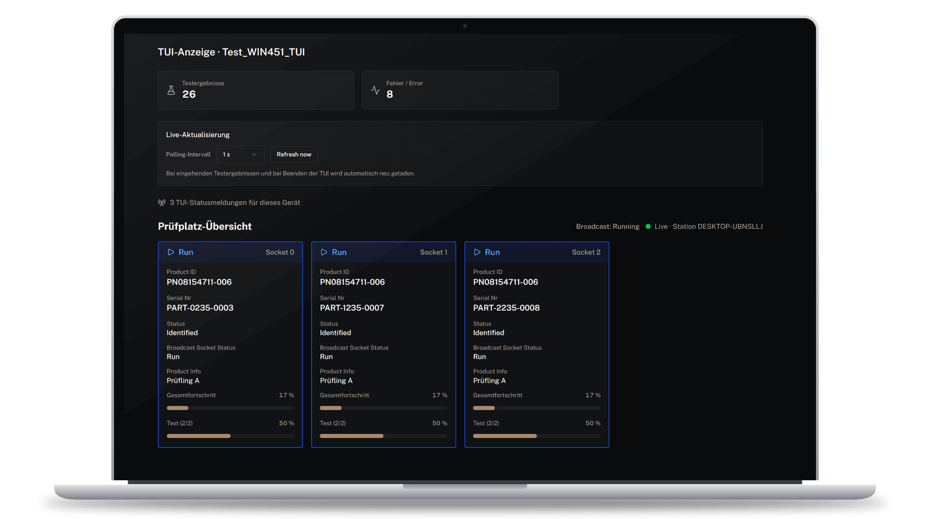Click the Fehler / Error 8 summary card
Screen dimensions: 930x519
coord(460,90)
